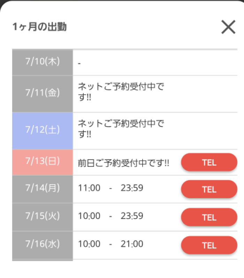
Task: Select the 7/15(火) date cell
Action: [43, 217]
